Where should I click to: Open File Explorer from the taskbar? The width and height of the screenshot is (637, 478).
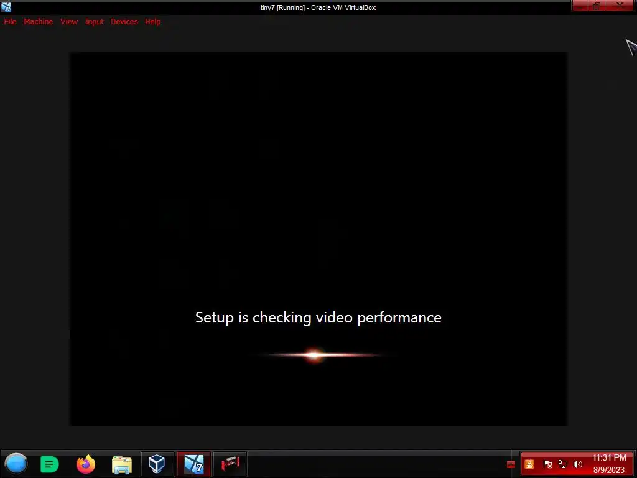click(x=122, y=464)
